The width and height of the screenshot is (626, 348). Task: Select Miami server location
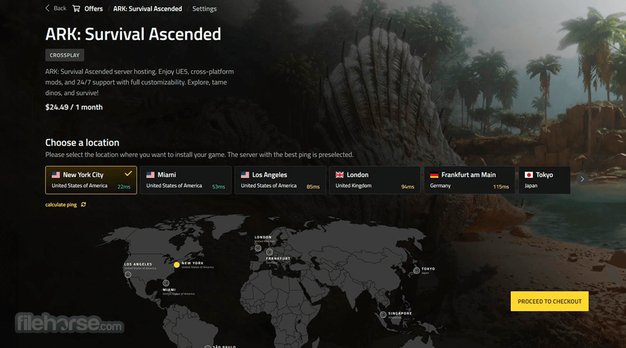click(186, 180)
